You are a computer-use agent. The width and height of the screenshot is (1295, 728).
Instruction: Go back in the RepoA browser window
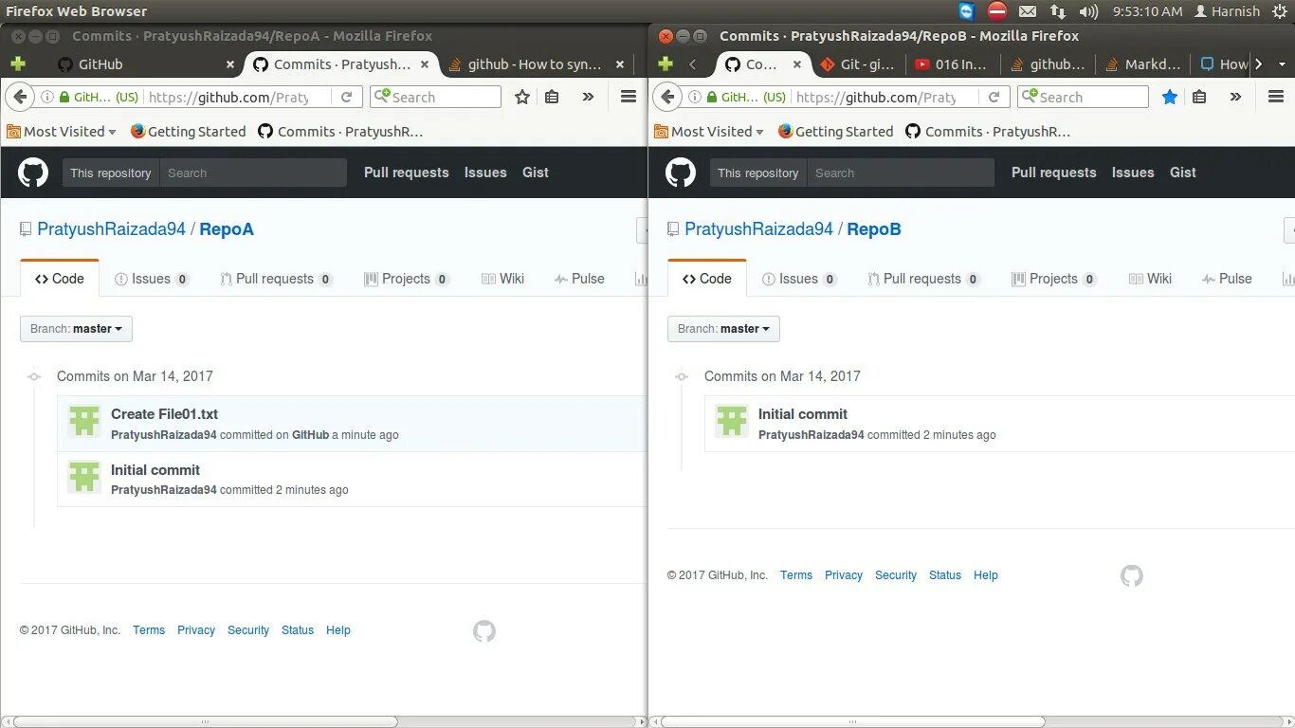click(x=20, y=97)
